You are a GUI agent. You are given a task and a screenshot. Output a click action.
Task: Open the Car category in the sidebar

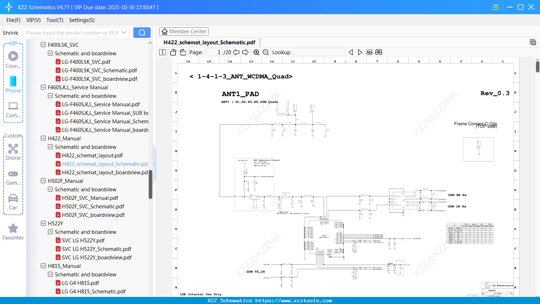click(x=13, y=198)
